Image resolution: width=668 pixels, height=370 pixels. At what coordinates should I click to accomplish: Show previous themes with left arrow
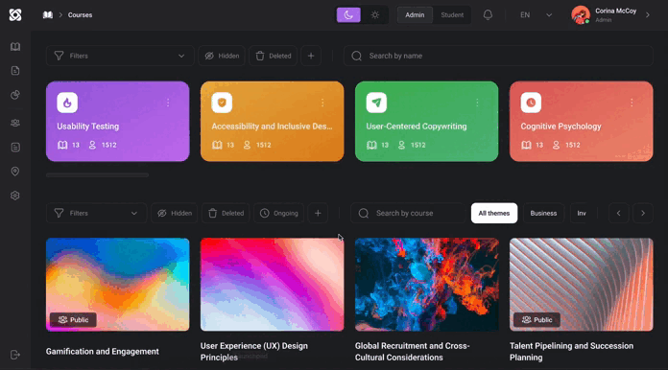coord(619,213)
